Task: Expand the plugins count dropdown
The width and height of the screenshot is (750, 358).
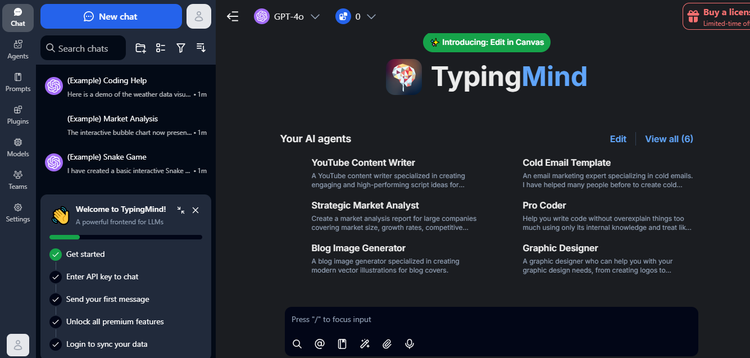Action: pyautogui.click(x=356, y=17)
